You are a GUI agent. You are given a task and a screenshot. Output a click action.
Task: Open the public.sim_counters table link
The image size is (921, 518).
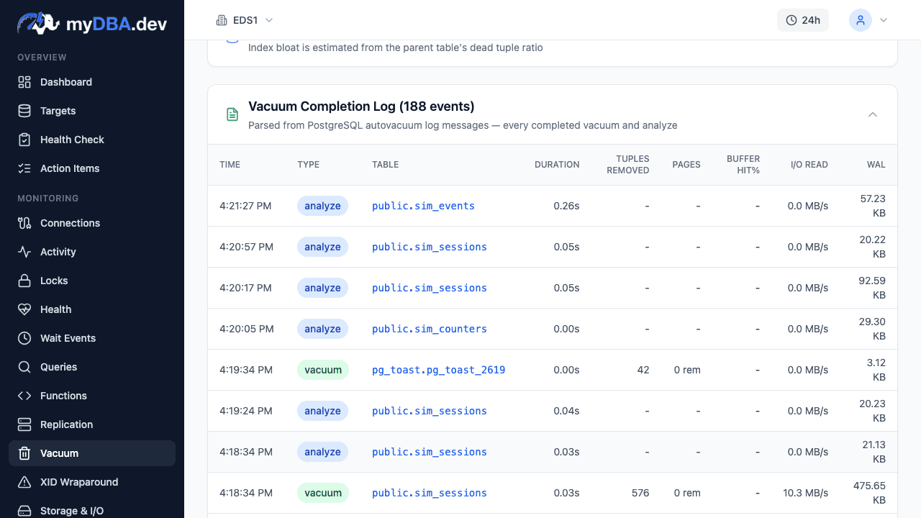pos(429,329)
